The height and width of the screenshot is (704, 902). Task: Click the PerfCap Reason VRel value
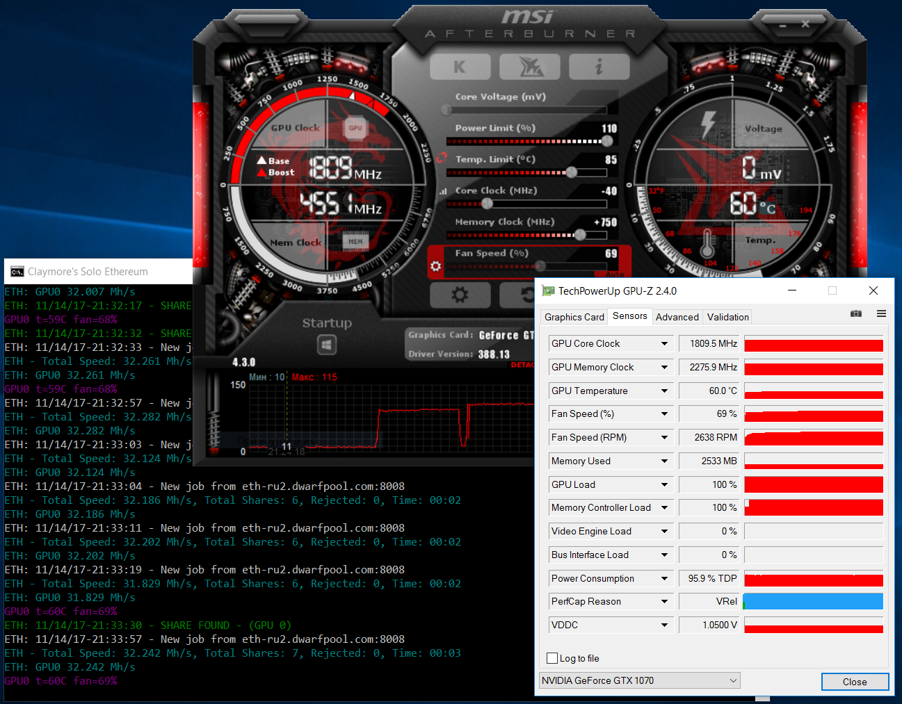[709, 602]
